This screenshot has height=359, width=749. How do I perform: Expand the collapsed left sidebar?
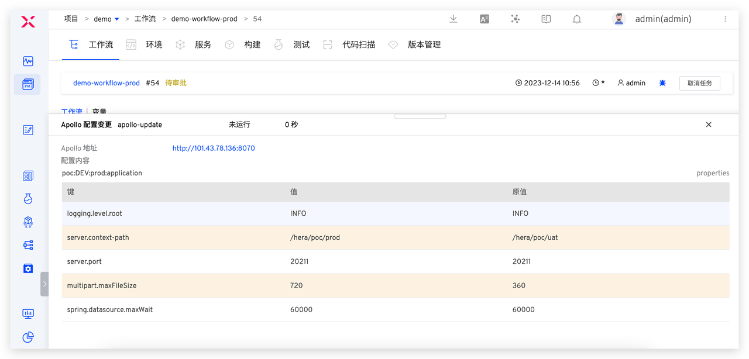click(44, 284)
